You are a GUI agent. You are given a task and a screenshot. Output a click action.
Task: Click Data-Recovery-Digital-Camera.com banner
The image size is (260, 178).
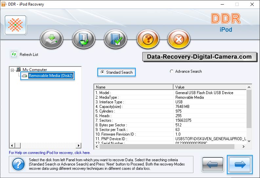click(199, 57)
